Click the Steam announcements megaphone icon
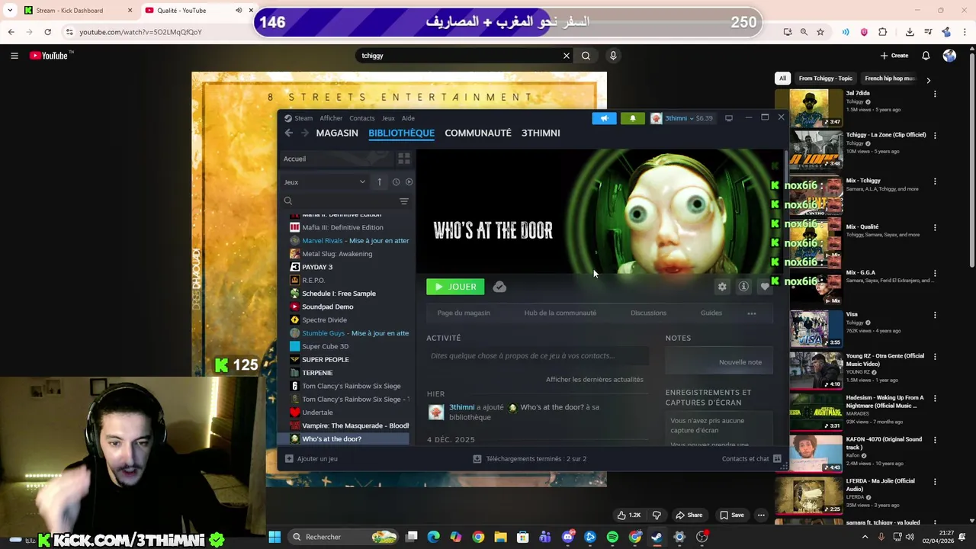The image size is (976, 549). pos(604,118)
